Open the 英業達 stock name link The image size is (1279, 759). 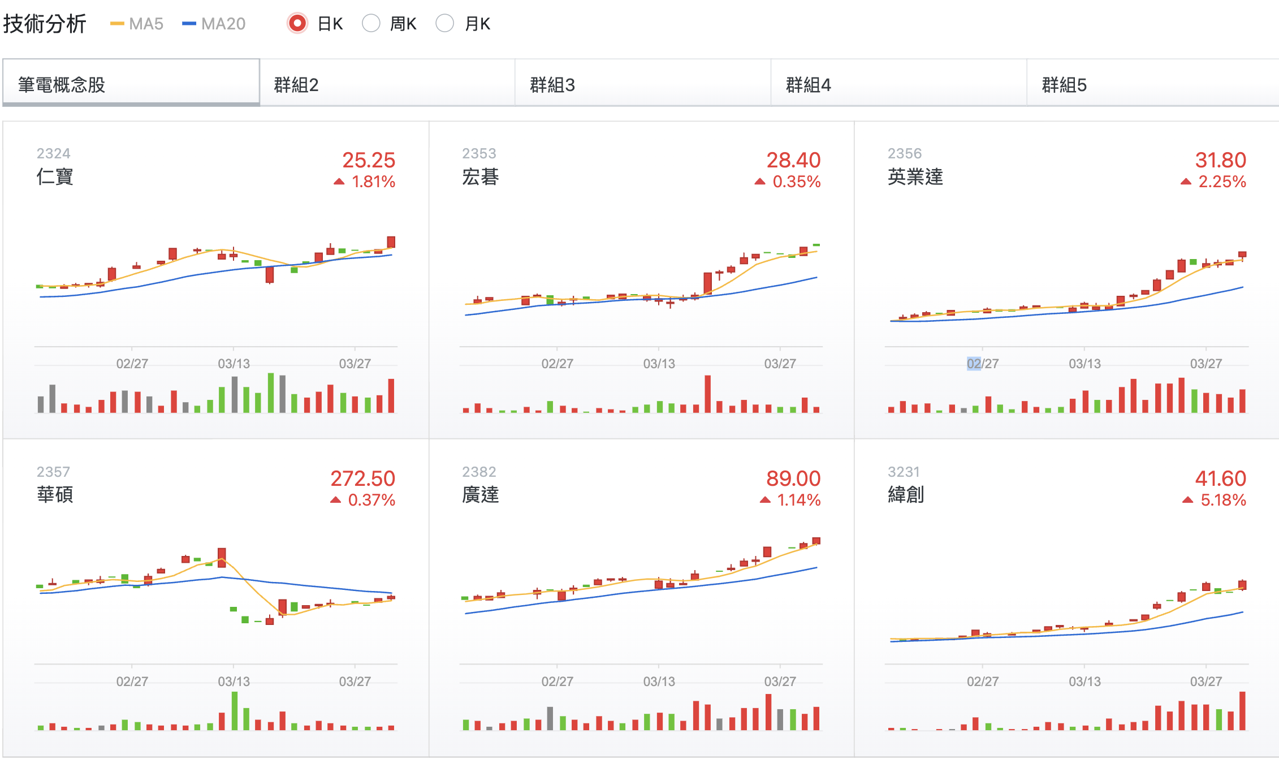(915, 176)
